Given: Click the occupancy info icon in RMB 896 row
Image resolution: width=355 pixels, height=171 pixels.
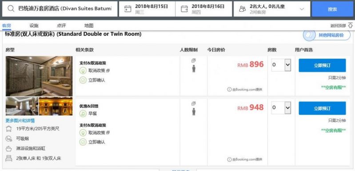Looking at the screenshot, I should coord(194,60).
